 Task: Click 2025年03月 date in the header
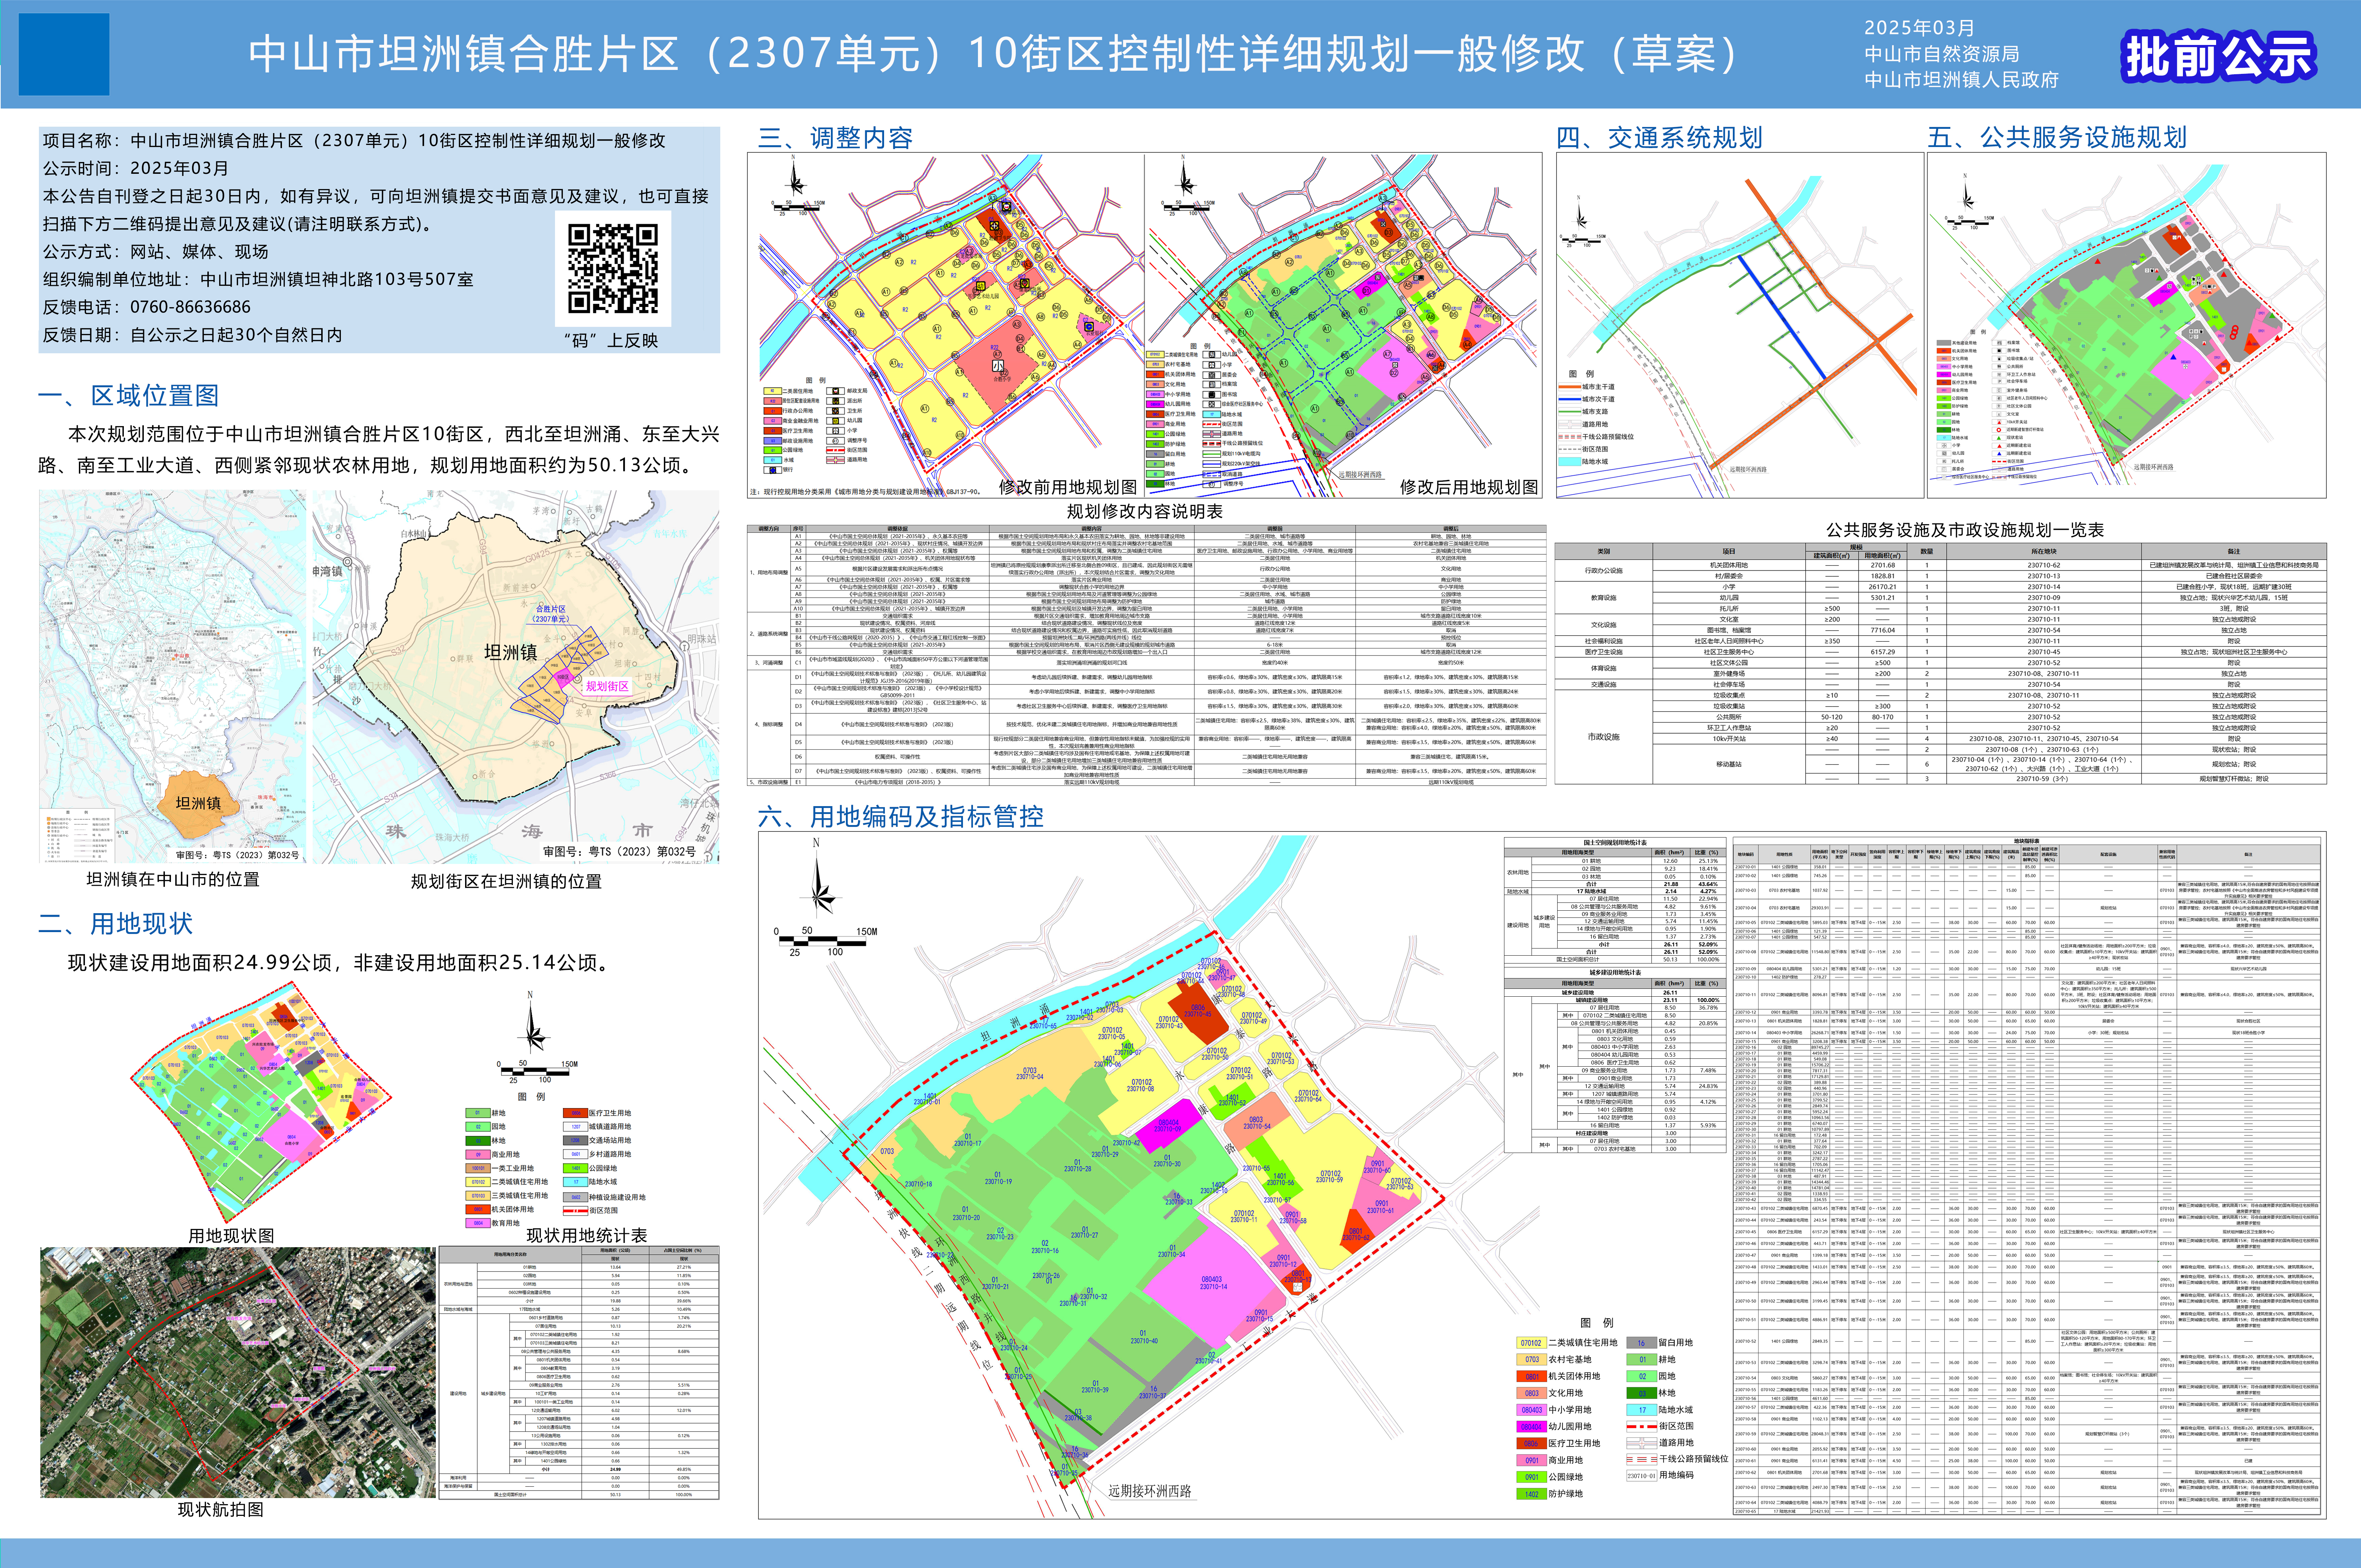[1919, 28]
